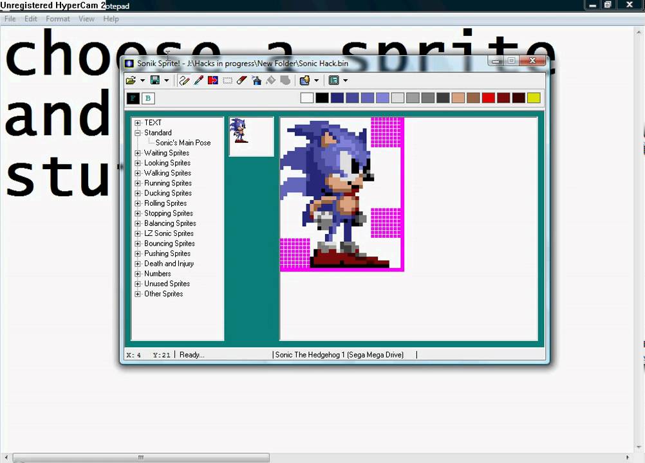Pick the black palette swatch
Viewport: 645px width, 463px height.
coord(322,98)
